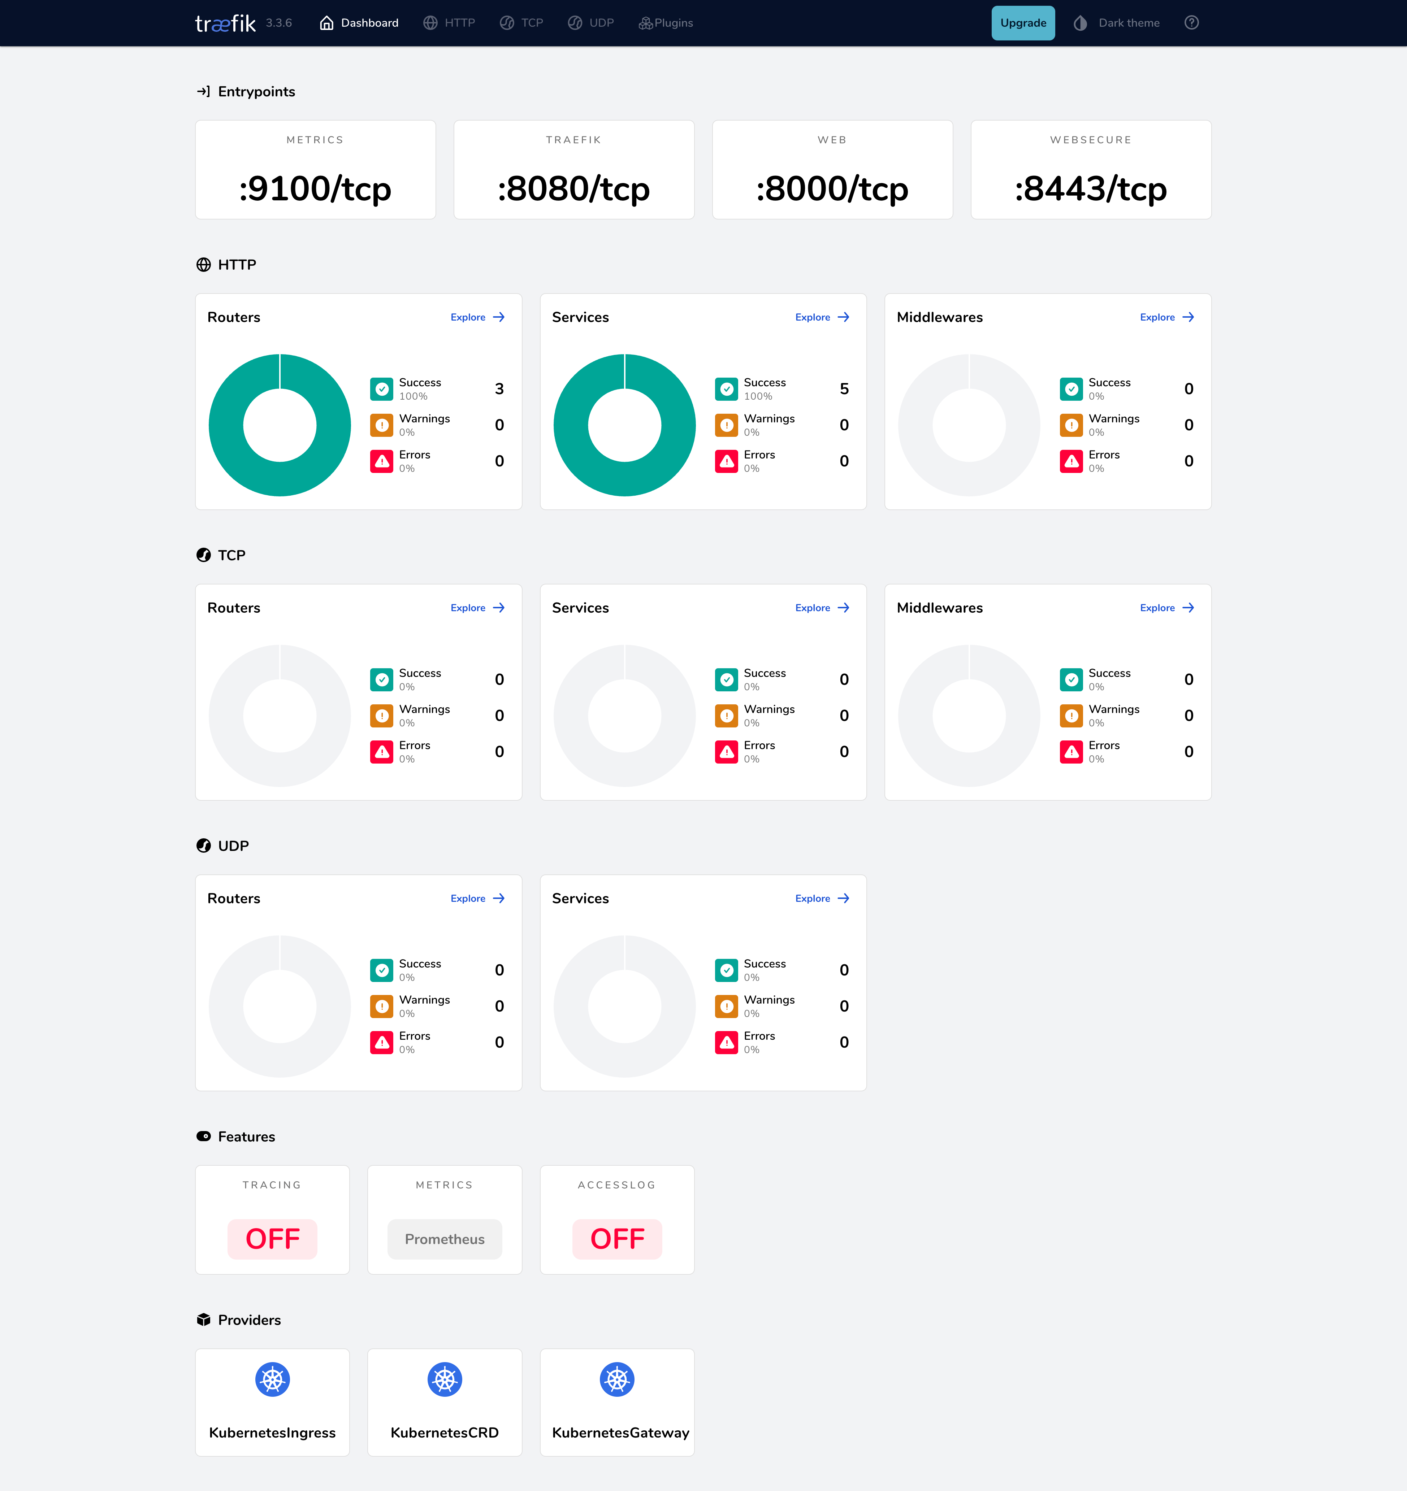
Task: Click the Tracing OFF indicator
Action: point(272,1239)
